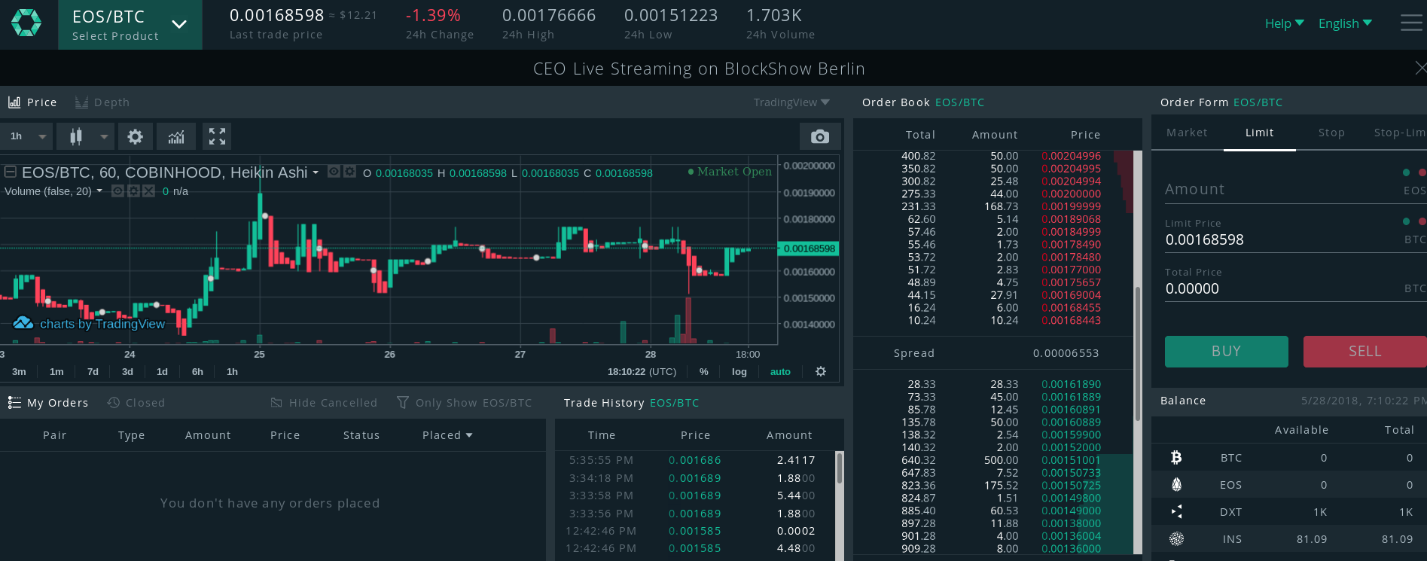The image size is (1427, 561).
Task: Toggle log scale on chart
Action: pyautogui.click(x=739, y=371)
